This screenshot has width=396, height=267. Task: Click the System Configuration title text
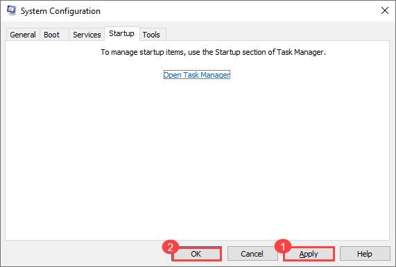pyautogui.click(x=60, y=11)
